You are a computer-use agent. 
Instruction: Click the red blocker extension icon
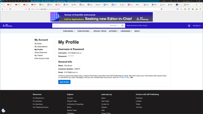(185, 9)
